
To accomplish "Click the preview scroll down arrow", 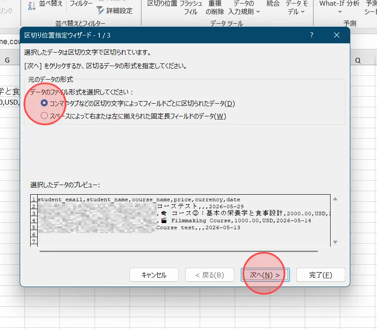I will pos(335,242).
